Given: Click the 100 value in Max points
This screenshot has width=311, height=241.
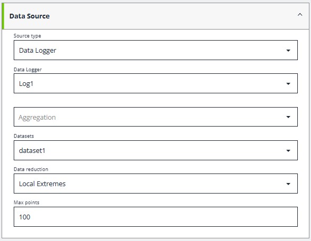Looking at the screenshot, I should [x=25, y=217].
